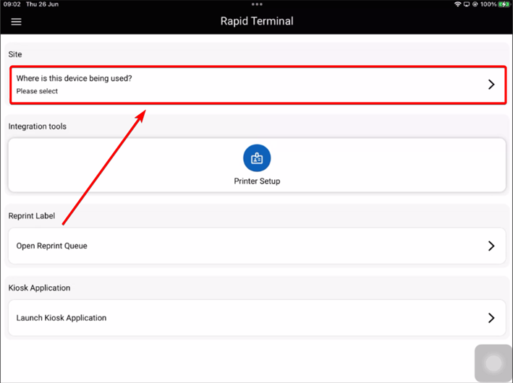Click the Launch Kiosk Application chevron
The width and height of the screenshot is (513, 383).
tap(491, 318)
